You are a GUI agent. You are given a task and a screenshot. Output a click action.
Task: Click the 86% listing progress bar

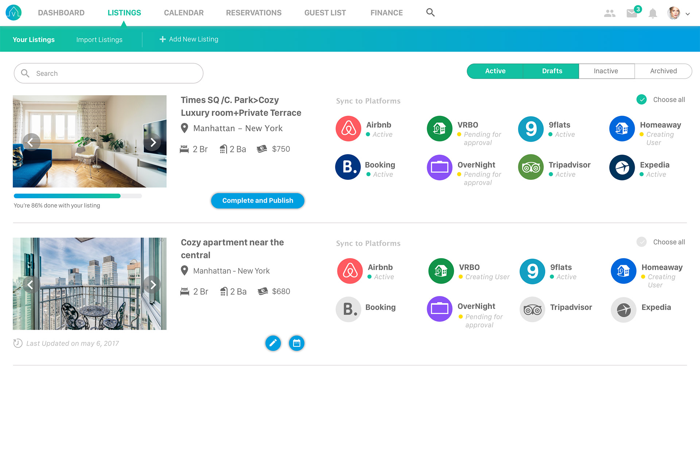pyautogui.click(x=78, y=196)
